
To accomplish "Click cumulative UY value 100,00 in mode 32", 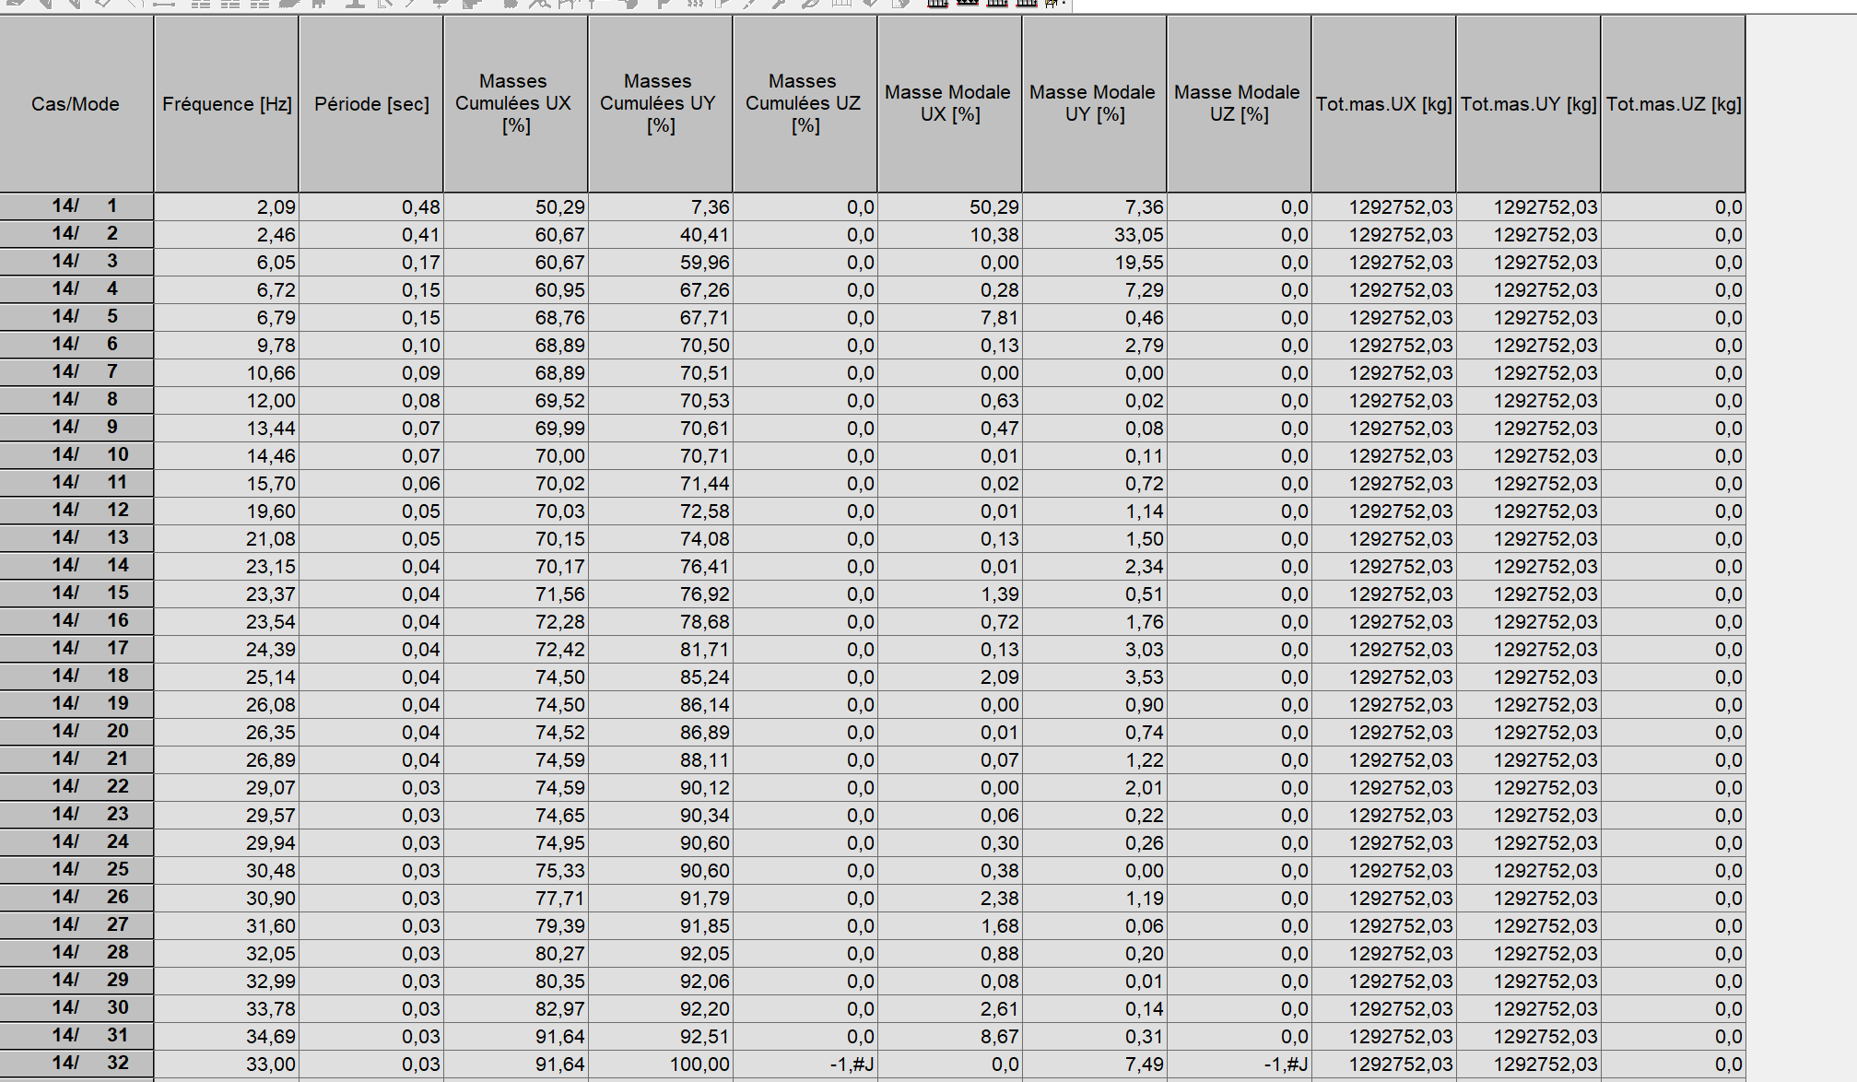I will click(661, 1064).
